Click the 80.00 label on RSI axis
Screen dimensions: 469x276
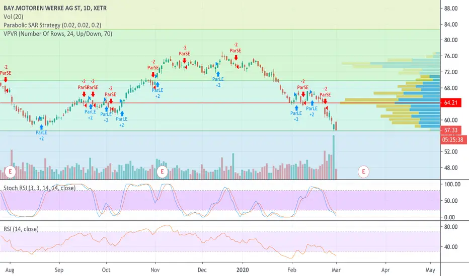(x=451, y=227)
